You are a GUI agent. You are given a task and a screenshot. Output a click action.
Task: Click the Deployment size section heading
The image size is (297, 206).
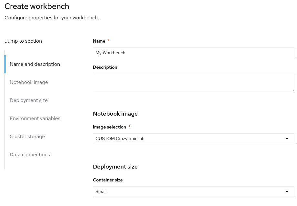click(x=115, y=167)
